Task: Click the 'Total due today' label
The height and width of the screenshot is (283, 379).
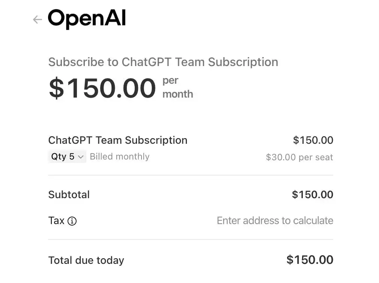Action: tap(86, 260)
